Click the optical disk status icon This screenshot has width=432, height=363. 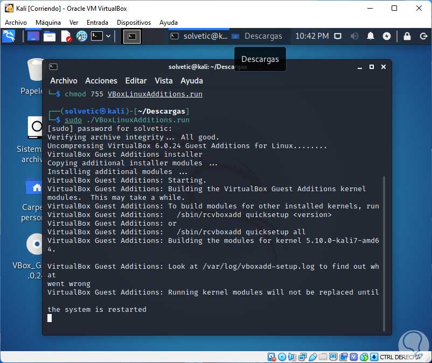coord(282,357)
